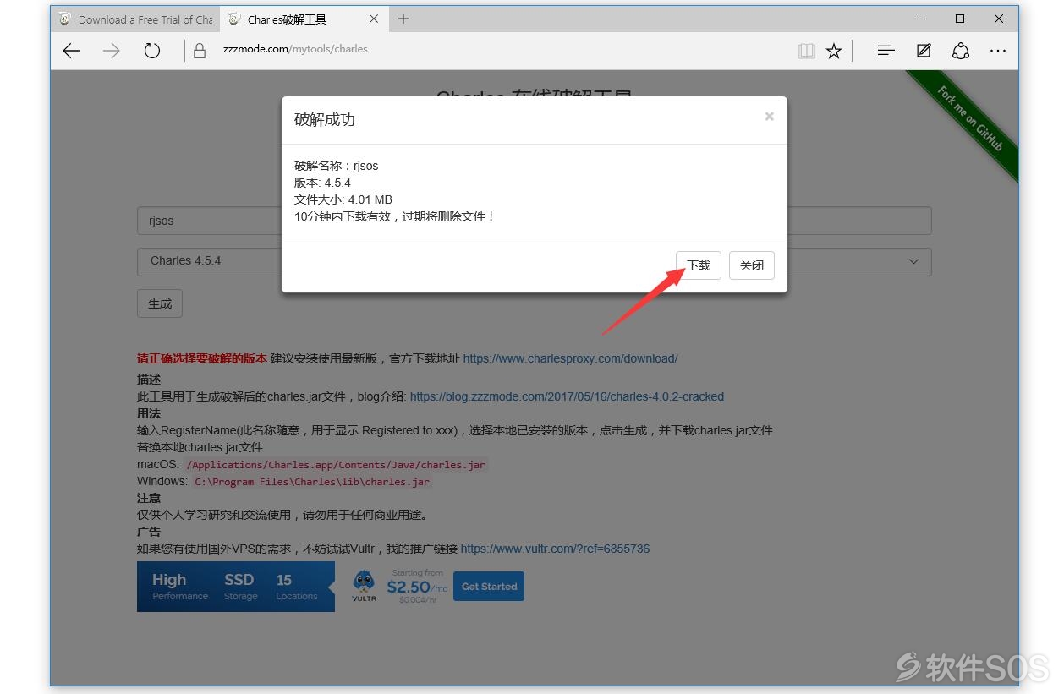Click the address bar URL
The height and width of the screenshot is (694, 1064).
[295, 49]
